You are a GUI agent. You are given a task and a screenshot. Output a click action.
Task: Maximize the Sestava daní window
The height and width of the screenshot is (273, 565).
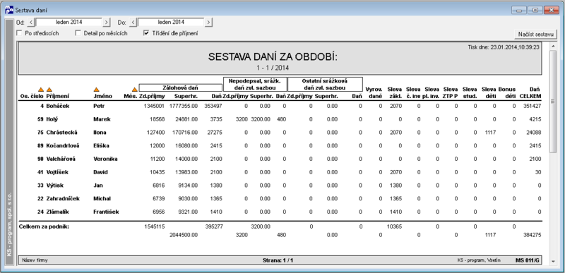[x=535, y=10]
